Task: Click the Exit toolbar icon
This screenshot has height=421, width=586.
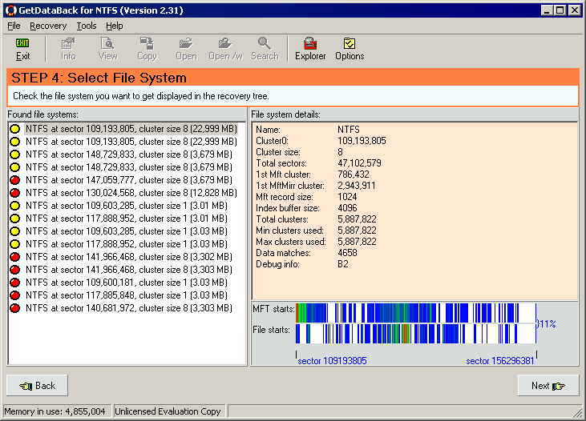Action: pos(22,49)
